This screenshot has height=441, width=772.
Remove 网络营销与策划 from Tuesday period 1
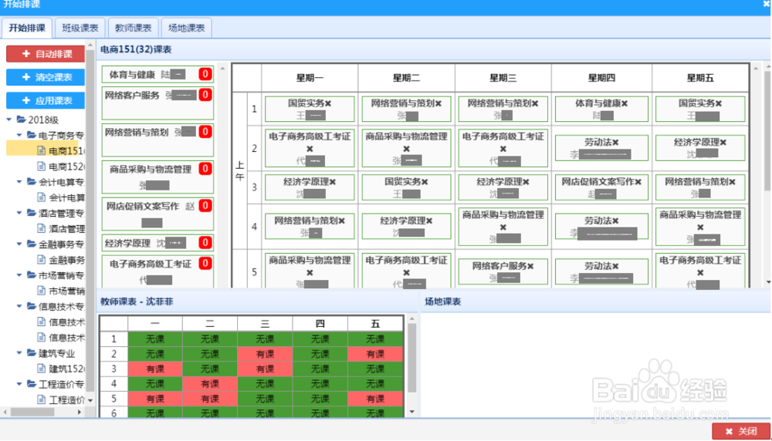coord(438,104)
